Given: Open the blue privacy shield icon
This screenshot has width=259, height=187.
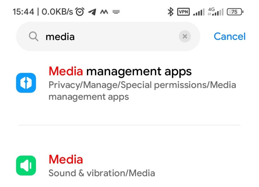Looking at the screenshot, I should click(x=26, y=83).
